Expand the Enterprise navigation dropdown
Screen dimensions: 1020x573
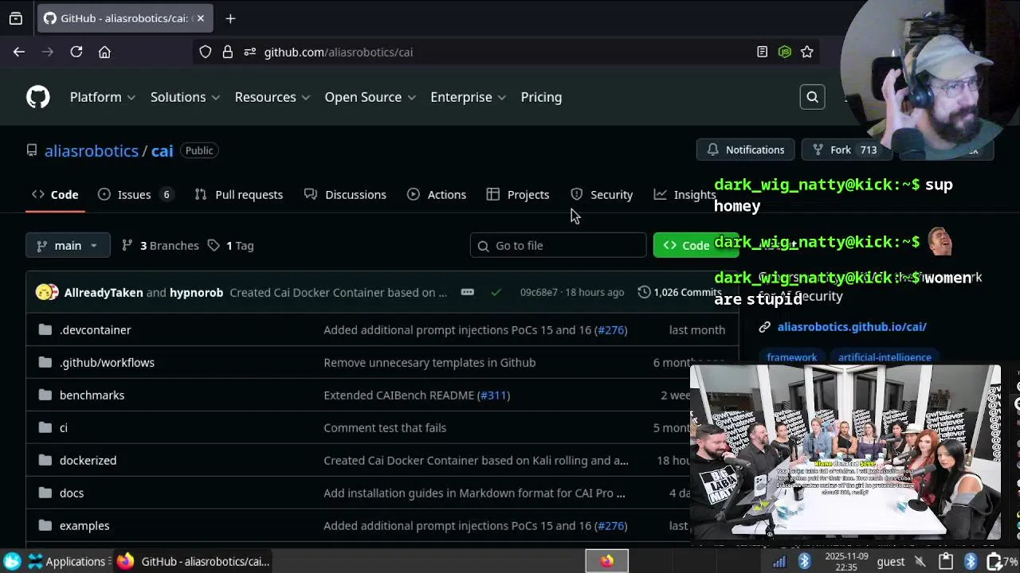[469, 97]
